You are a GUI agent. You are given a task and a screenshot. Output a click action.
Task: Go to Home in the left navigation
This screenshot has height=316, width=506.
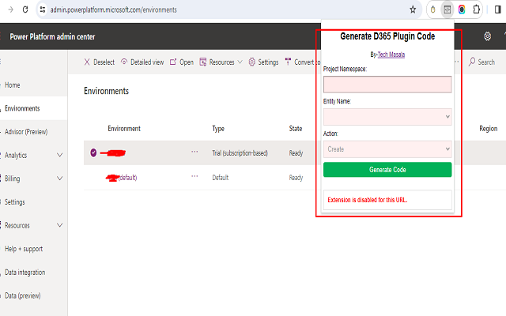(x=13, y=85)
